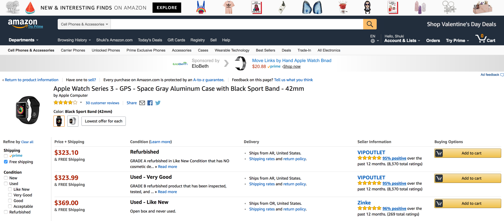This screenshot has width=504, height=221.
Task: Click star rating for Zinke seller
Action: click(x=369, y=208)
